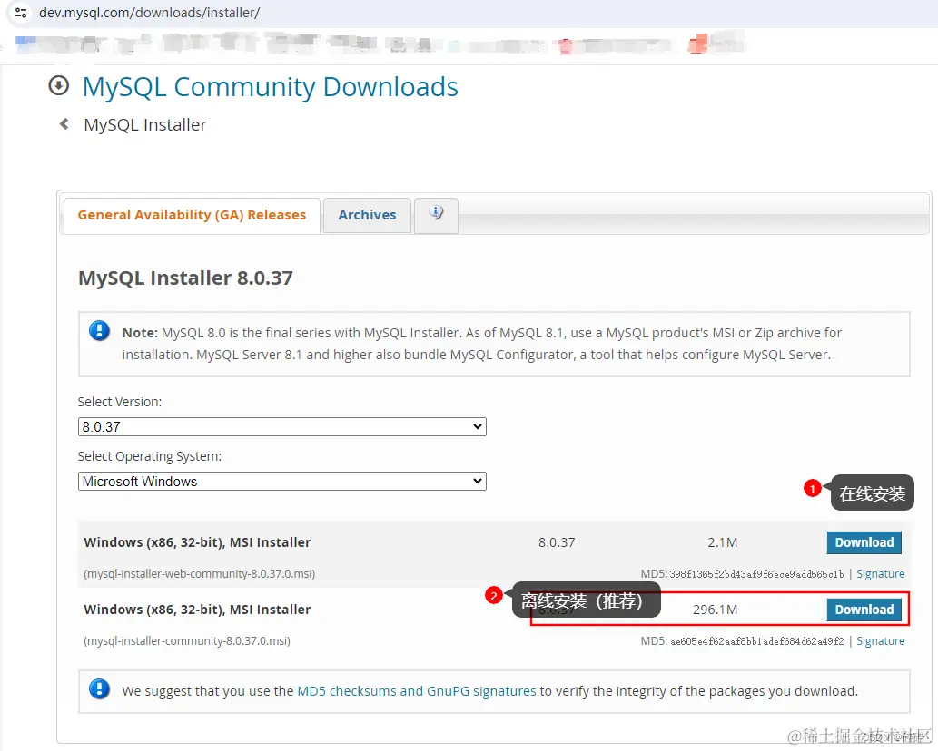Viewport: 938px width, 751px height.
Task: Click the 2.1M file size value
Action: 722,542
